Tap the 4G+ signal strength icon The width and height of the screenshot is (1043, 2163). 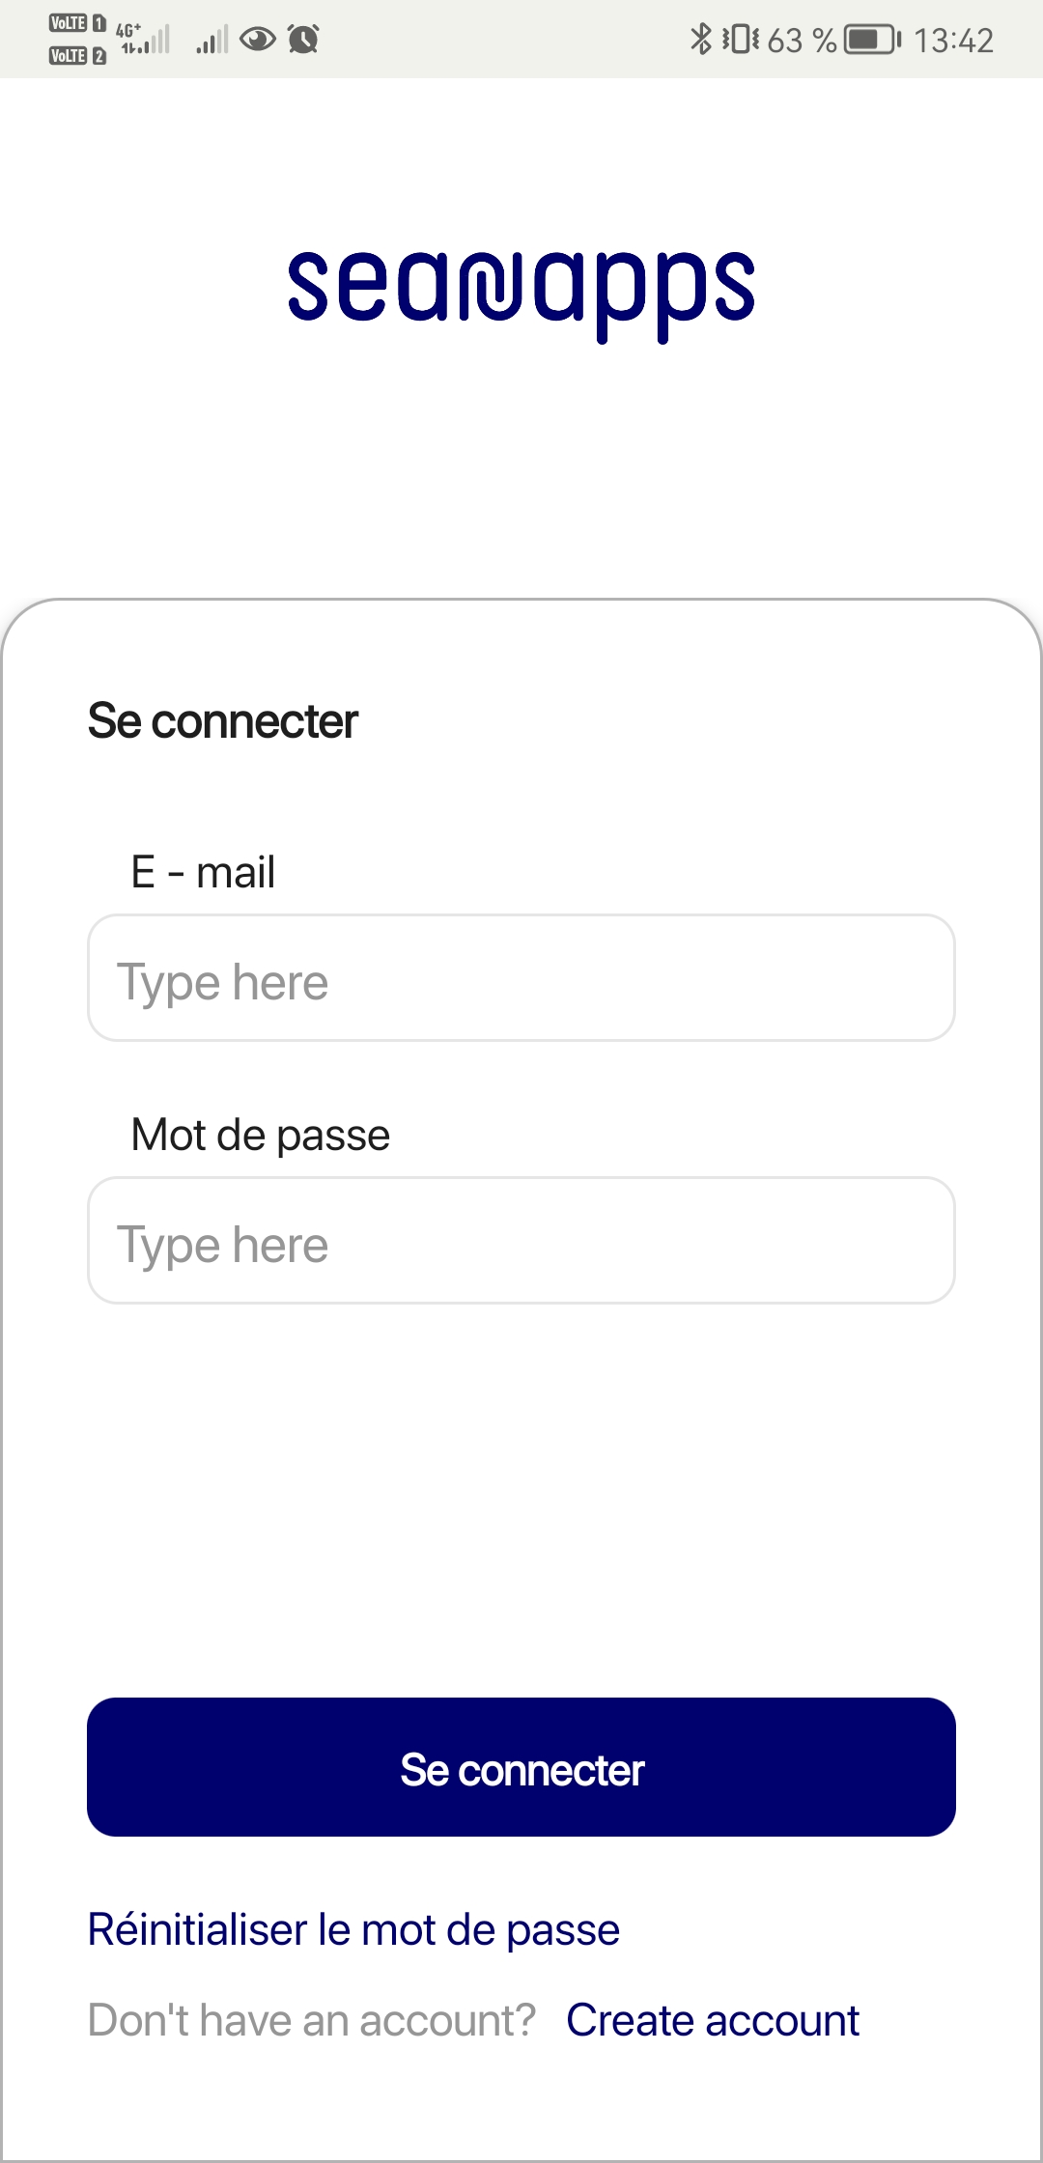[143, 38]
